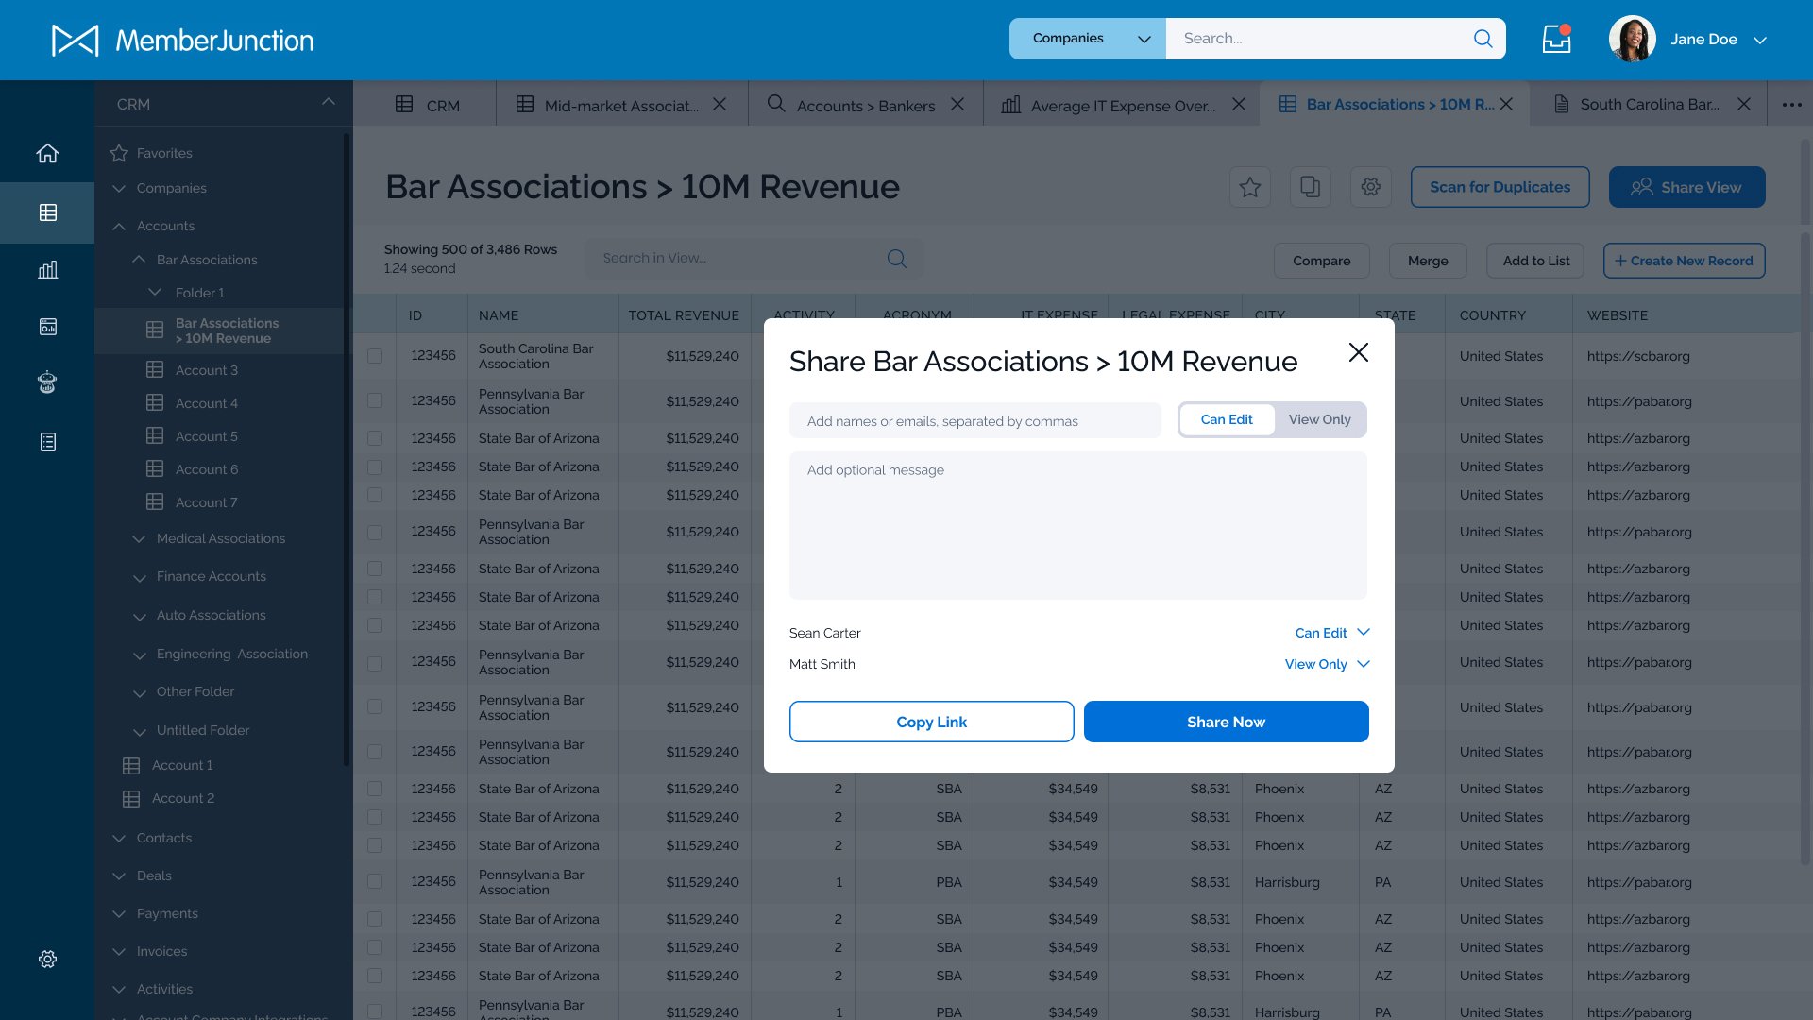Click the search magnifier in top bar
The height and width of the screenshot is (1020, 1813).
coord(1483,39)
